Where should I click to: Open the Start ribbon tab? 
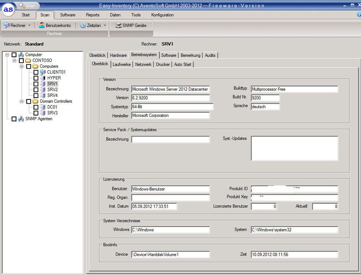[26, 15]
